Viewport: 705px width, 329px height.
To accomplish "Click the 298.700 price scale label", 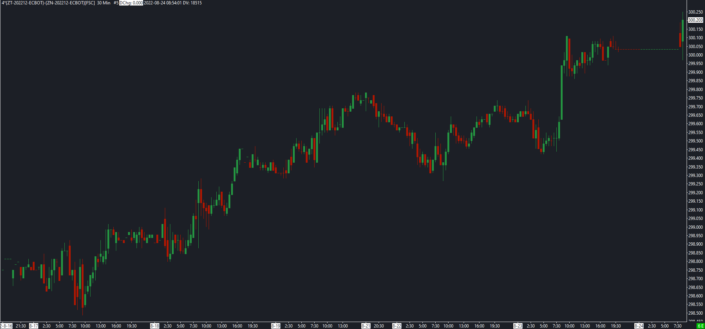I will tap(695, 279).
